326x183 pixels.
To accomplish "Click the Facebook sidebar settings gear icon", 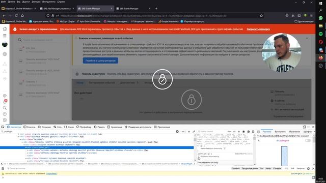I will pos(5,96).
